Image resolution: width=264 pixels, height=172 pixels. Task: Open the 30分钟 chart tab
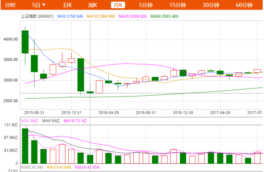click(x=211, y=5)
